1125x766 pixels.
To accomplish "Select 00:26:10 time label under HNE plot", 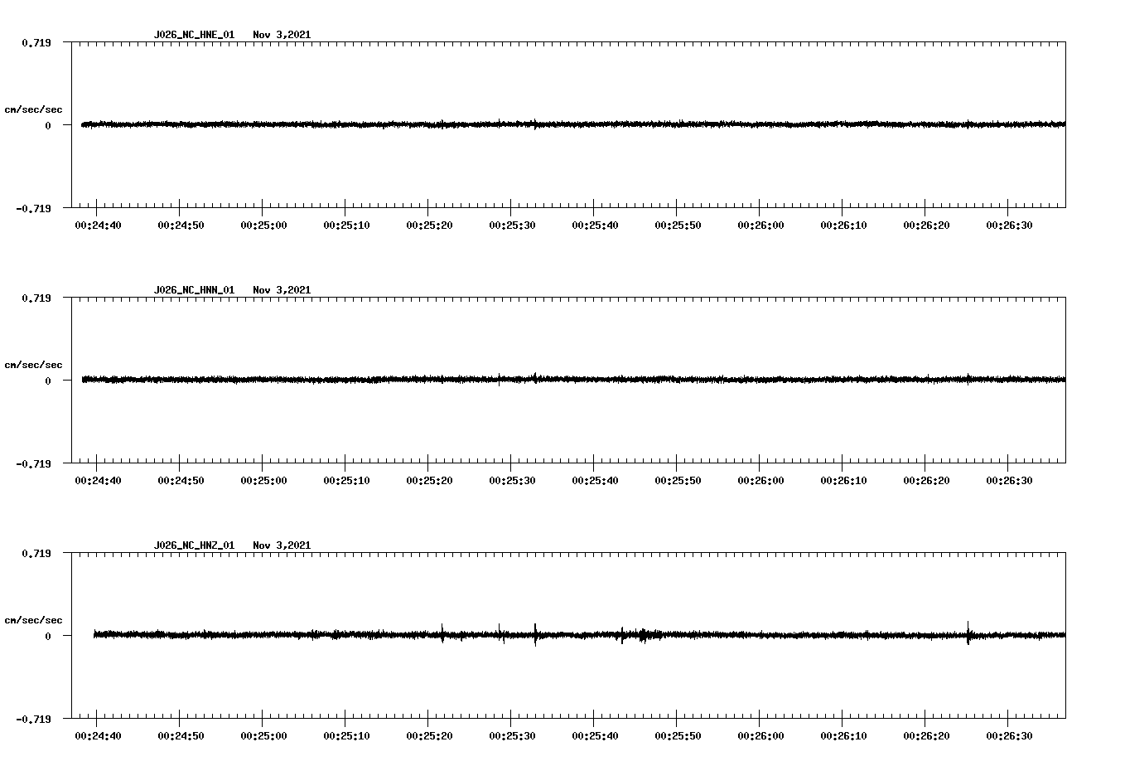I will [843, 225].
